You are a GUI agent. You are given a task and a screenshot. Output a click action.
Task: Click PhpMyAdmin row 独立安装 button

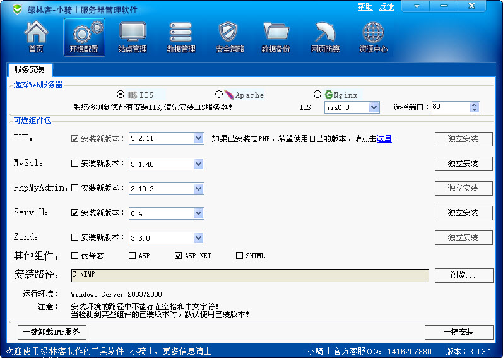[x=463, y=188]
